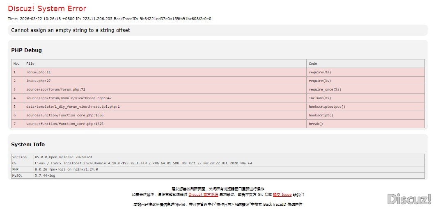Select the viewthread.php:847 file cell
The image size is (438, 209).
[165, 98]
